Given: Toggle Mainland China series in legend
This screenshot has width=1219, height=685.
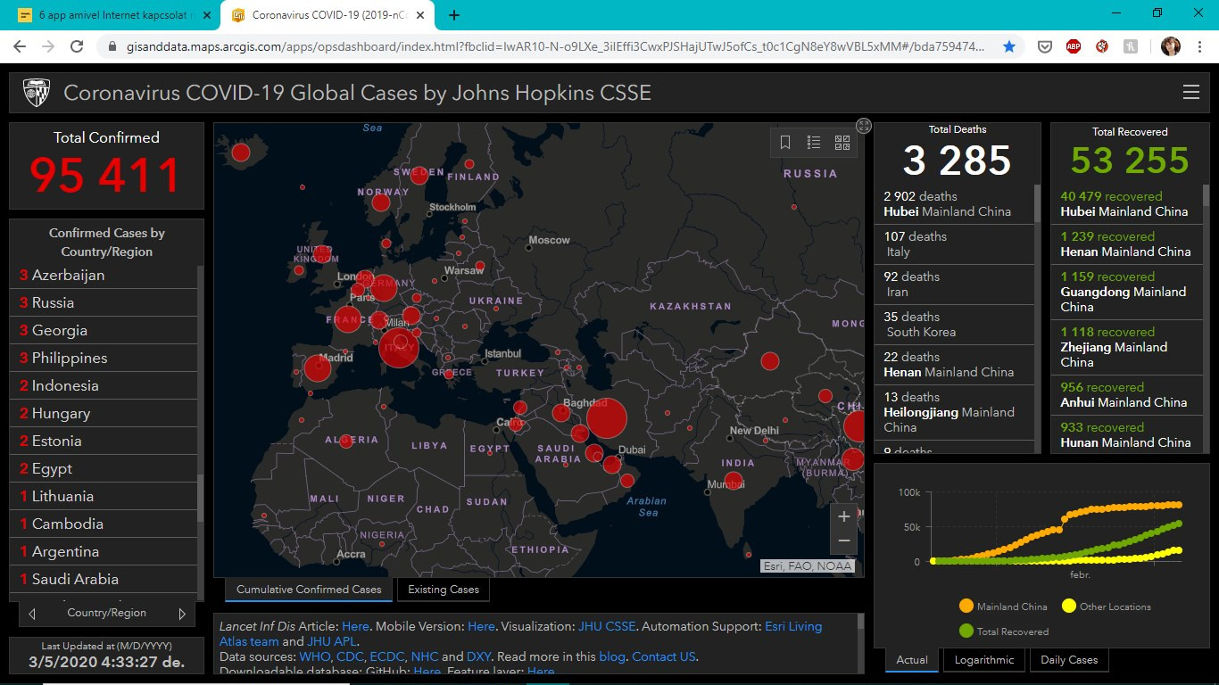Looking at the screenshot, I should point(1003,607).
